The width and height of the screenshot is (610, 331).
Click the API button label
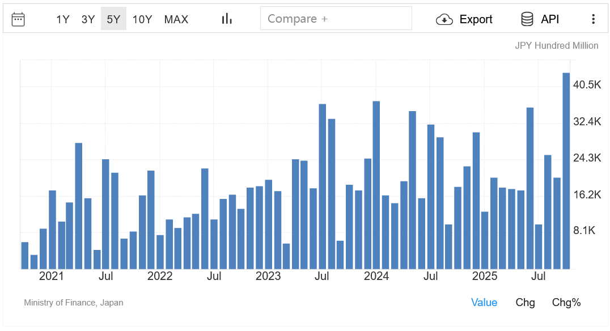[x=549, y=19]
